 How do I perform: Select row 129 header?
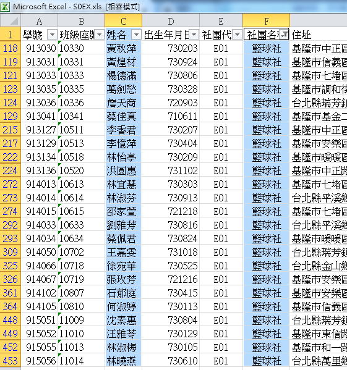click(11, 116)
